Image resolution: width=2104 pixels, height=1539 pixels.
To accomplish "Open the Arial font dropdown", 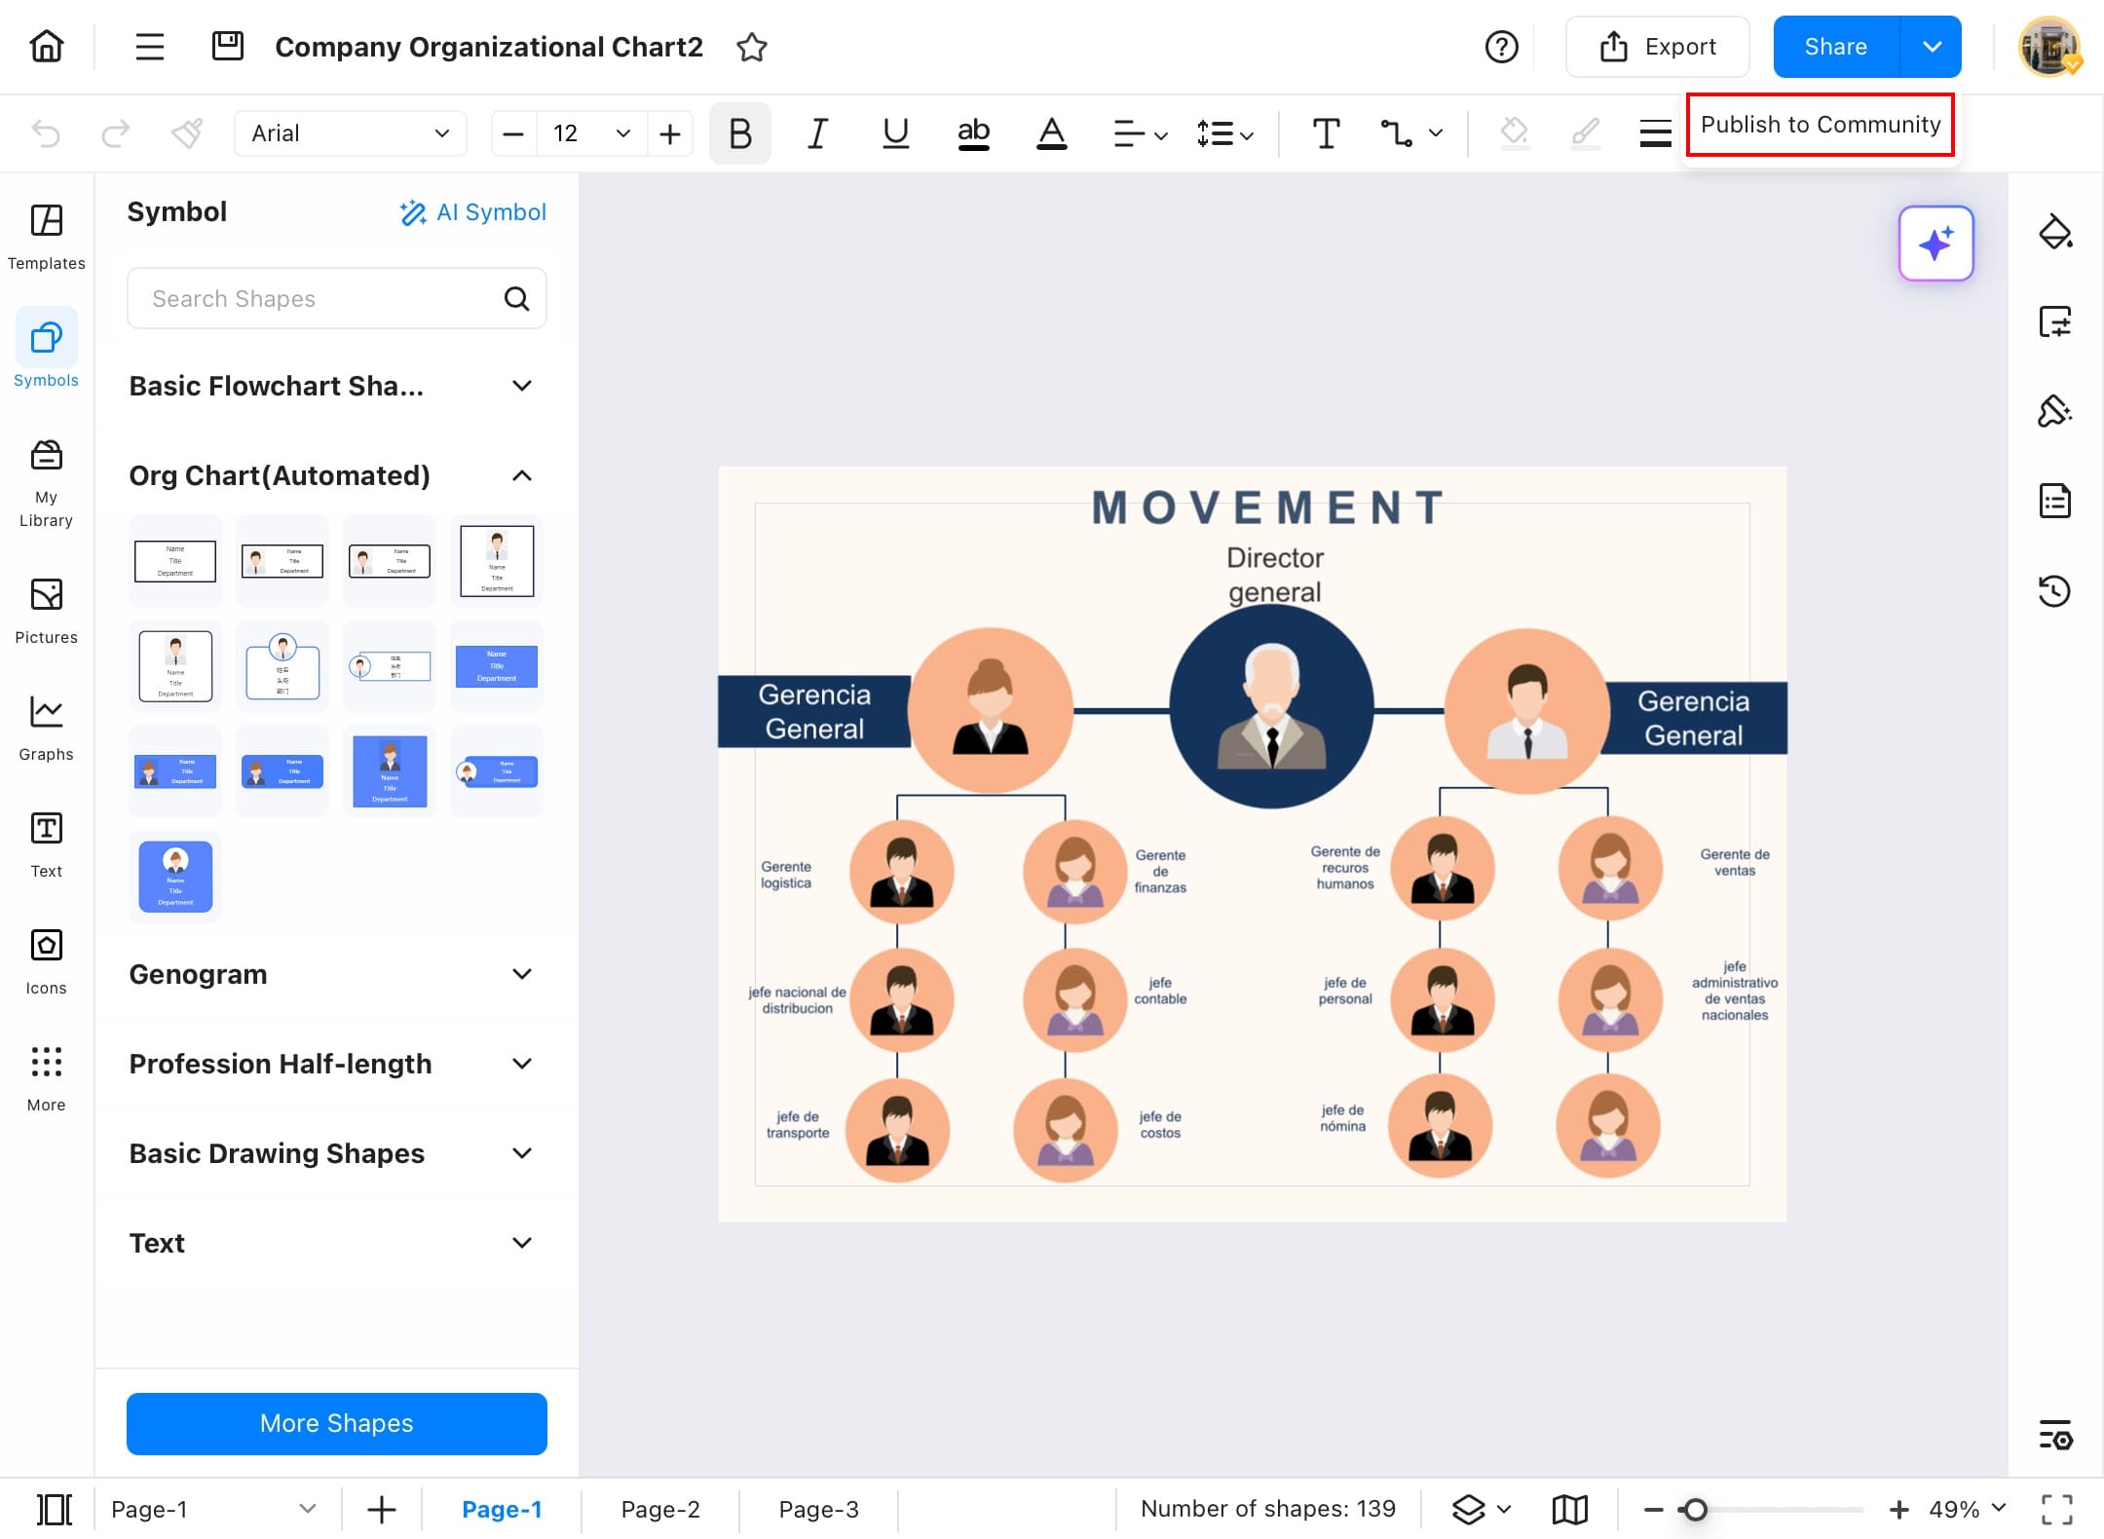I will [x=350, y=133].
